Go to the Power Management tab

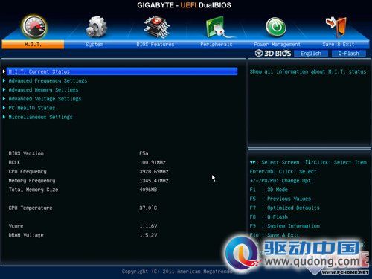pyautogui.click(x=278, y=45)
